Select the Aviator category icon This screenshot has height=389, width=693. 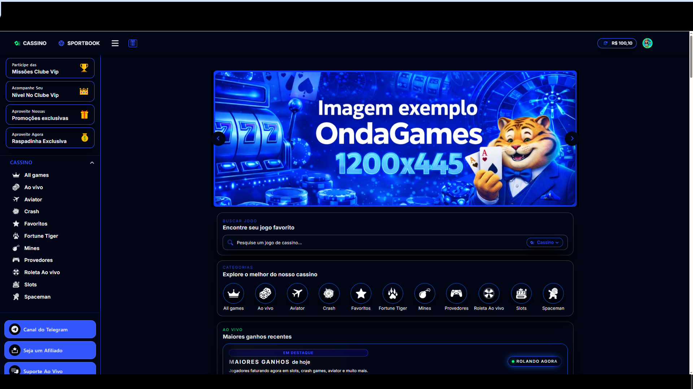[297, 293]
